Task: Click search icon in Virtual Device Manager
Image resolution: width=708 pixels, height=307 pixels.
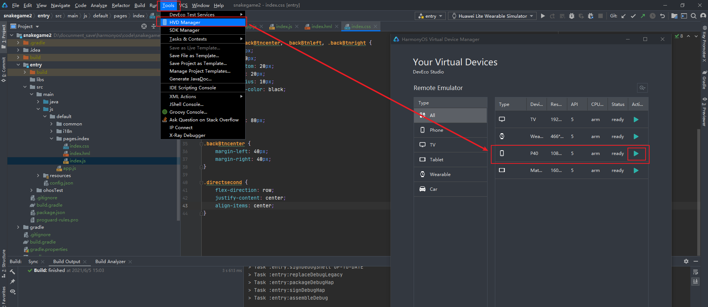Action: point(642,88)
